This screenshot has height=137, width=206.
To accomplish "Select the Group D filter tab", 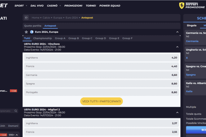I will (x=101, y=38).
